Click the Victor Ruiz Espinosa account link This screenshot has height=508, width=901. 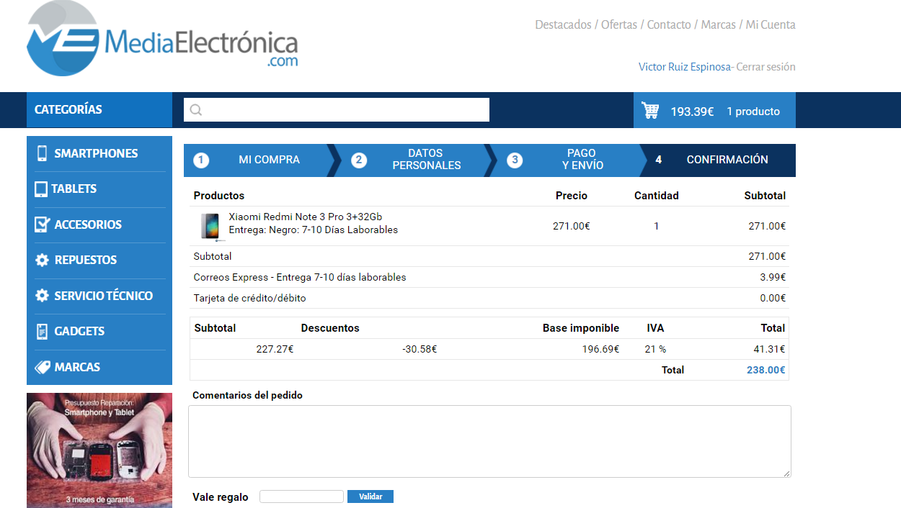(685, 67)
